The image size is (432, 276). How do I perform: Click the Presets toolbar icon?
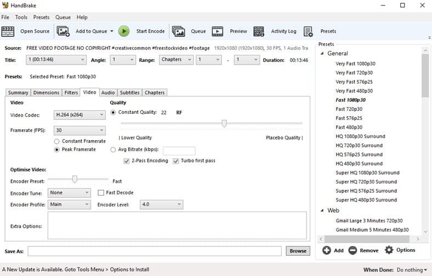tap(309, 31)
